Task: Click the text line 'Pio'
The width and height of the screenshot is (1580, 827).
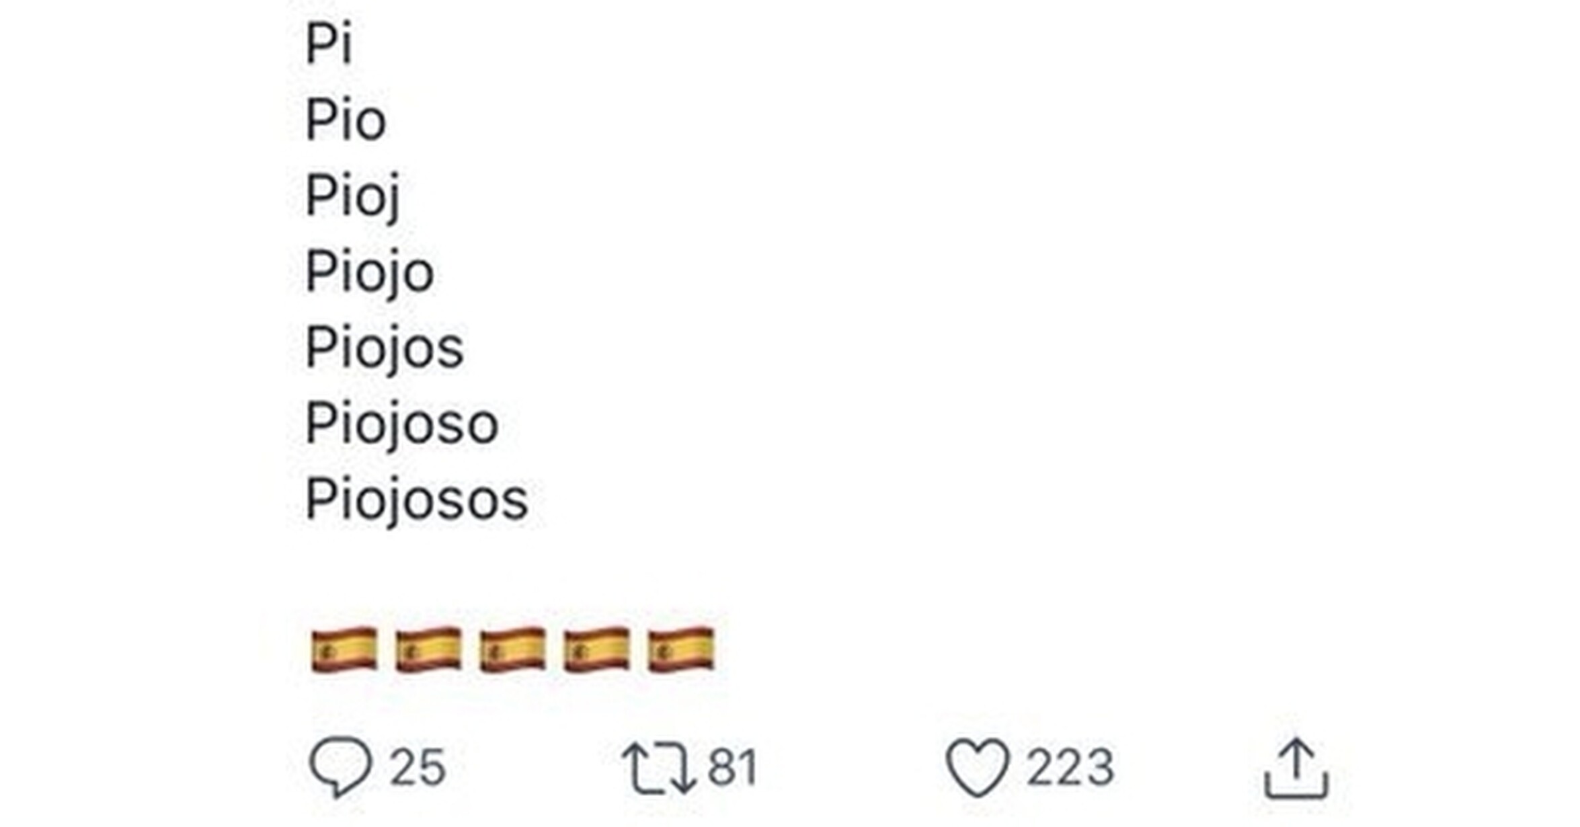Action: [346, 120]
